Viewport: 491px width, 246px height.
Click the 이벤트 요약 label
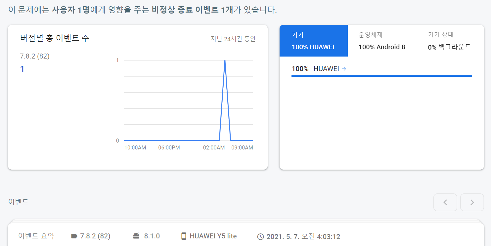pos(36,236)
